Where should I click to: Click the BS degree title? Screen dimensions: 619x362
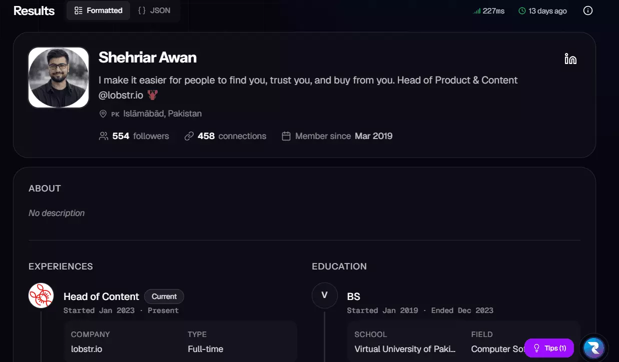coord(354,296)
